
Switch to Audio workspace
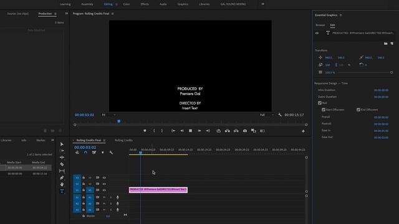point(163,4)
